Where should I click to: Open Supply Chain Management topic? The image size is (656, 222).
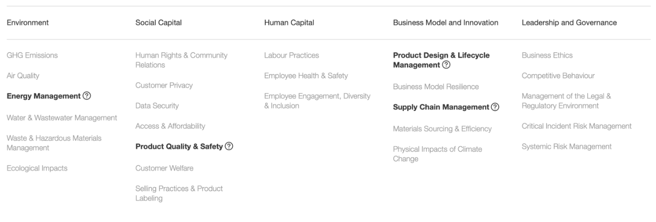coord(441,107)
